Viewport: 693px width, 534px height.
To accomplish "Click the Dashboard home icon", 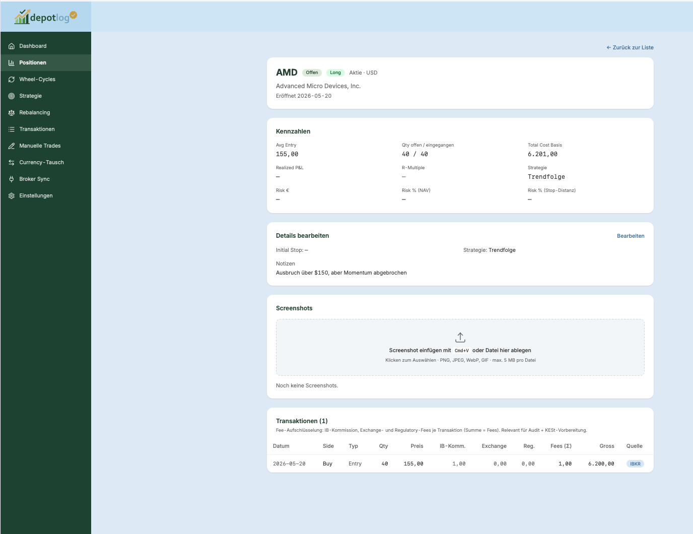I will pos(12,46).
